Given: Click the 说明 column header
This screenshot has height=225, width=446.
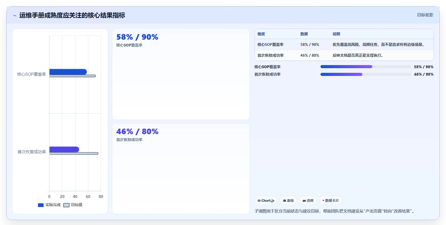Looking at the screenshot, I should click(336, 34).
